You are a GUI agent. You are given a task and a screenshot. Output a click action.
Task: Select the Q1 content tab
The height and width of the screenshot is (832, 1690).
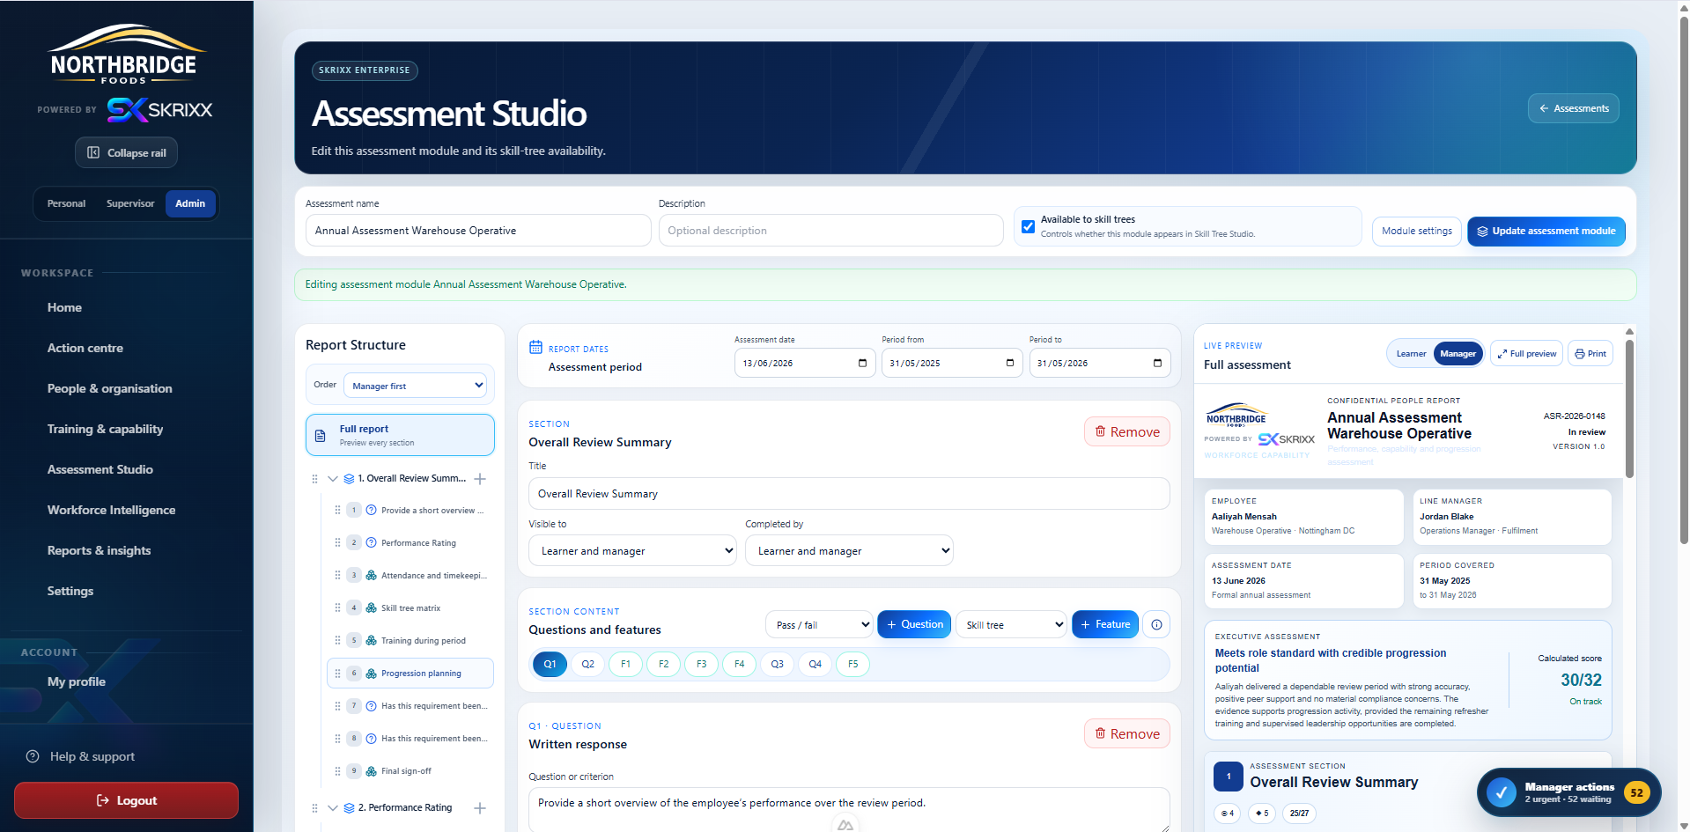tap(550, 664)
